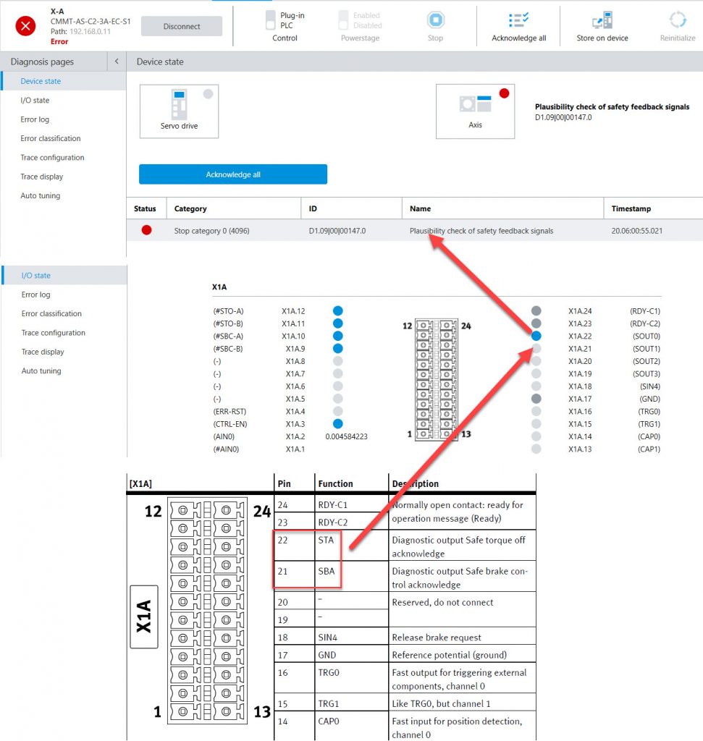703x741 pixels.
Task: Click the Axis error message heading
Action: [x=612, y=107]
